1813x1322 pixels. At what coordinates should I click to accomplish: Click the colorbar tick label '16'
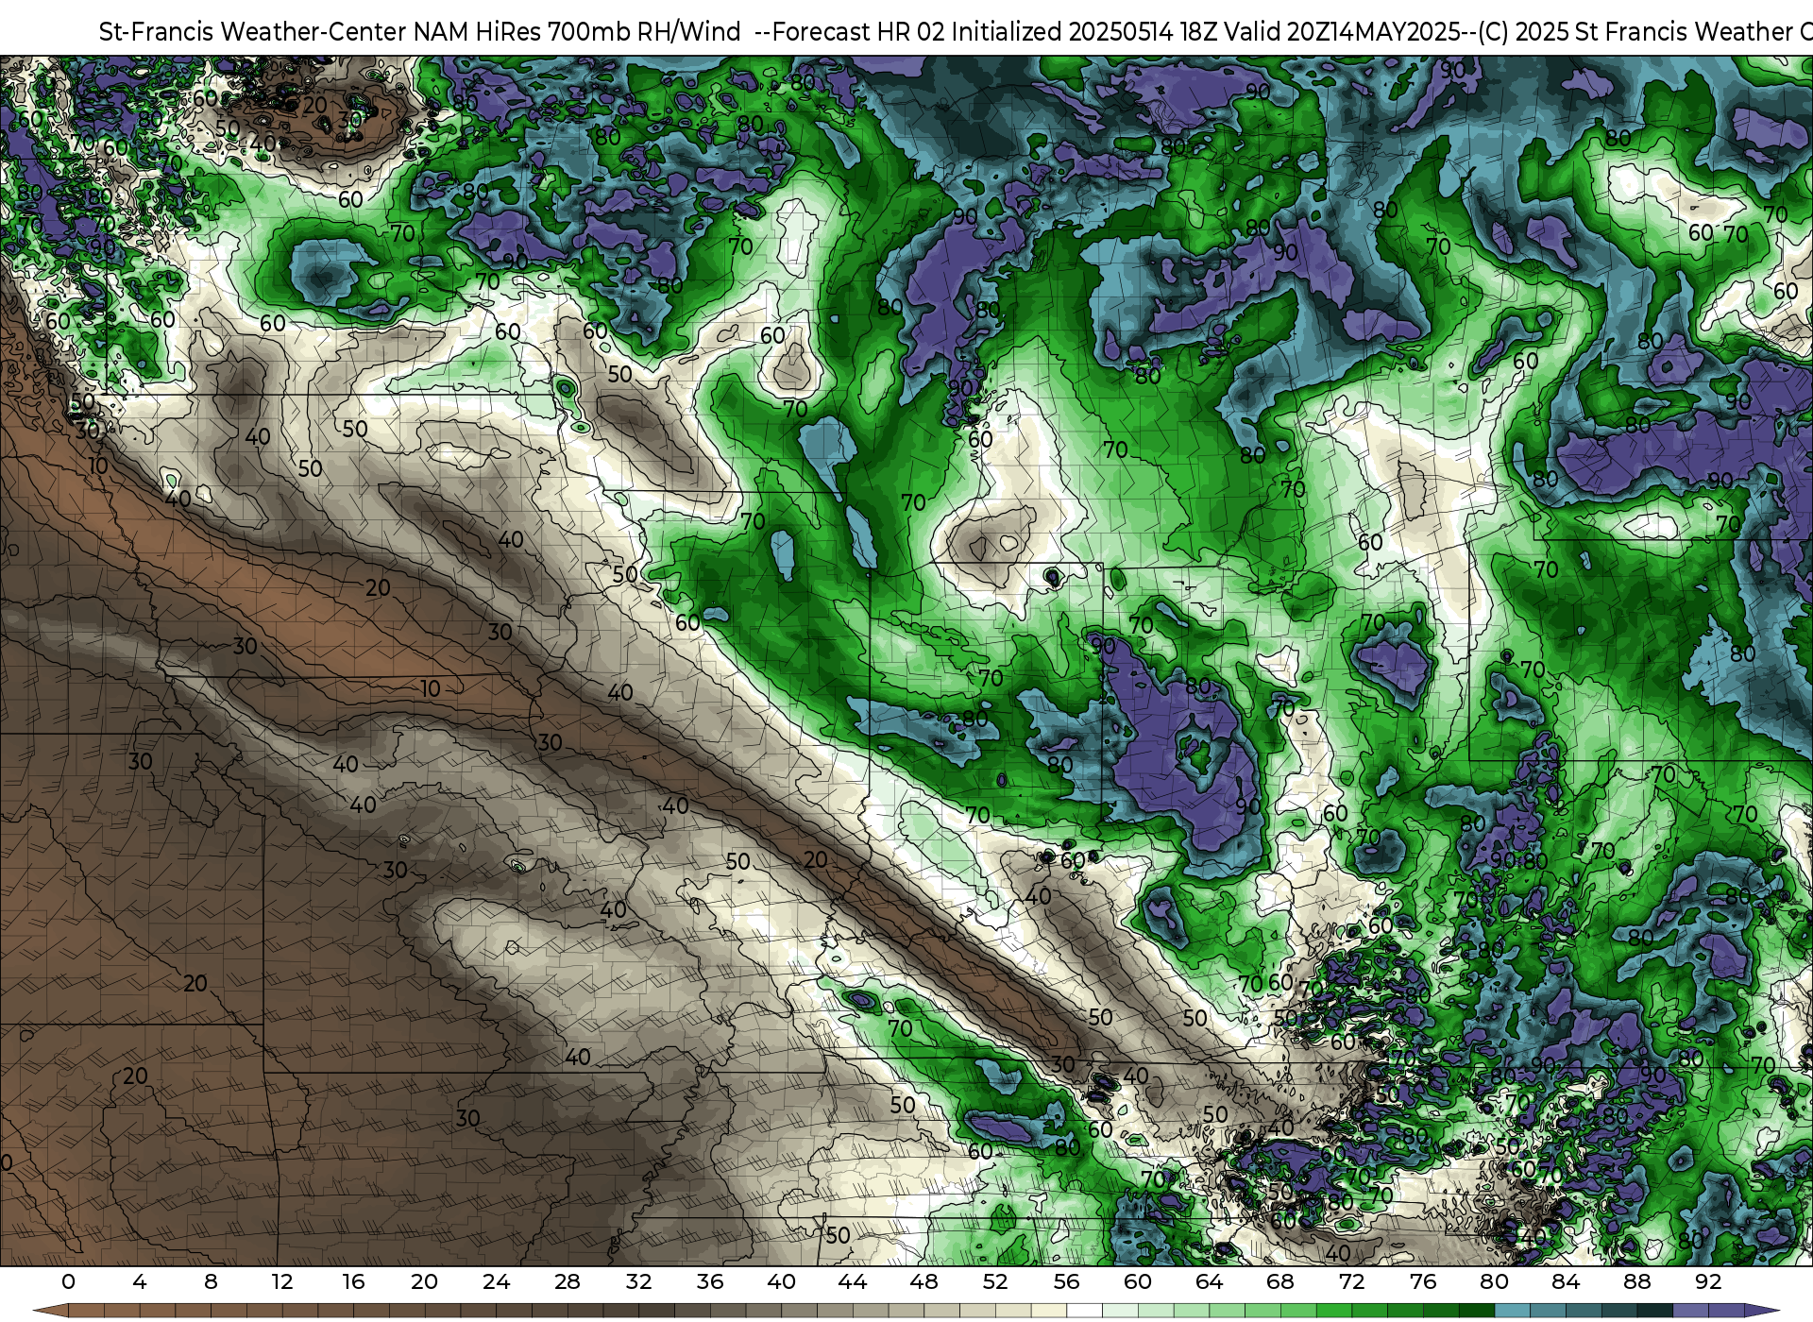point(353,1281)
